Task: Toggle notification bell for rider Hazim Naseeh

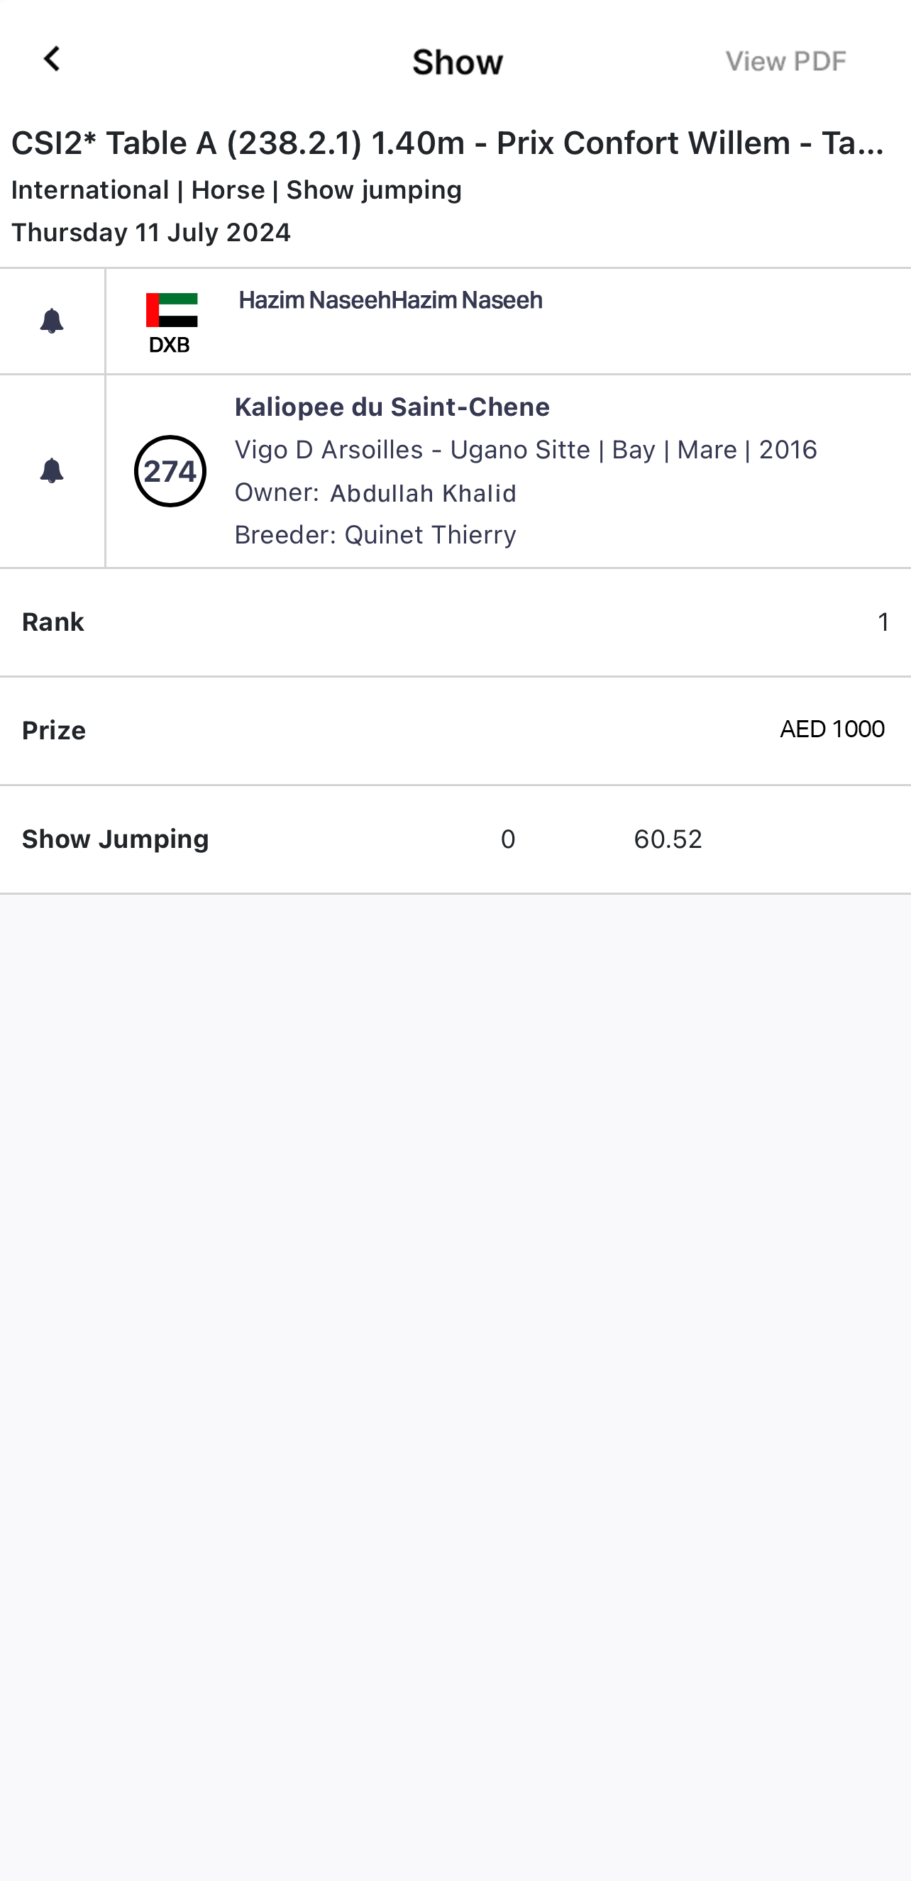Action: click(51, 321)
